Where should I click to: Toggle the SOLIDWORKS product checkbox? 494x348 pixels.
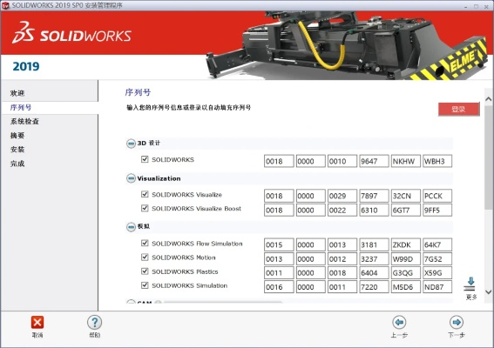145,159
